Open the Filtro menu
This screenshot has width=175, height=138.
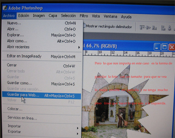(84, 16)
